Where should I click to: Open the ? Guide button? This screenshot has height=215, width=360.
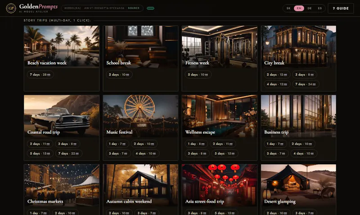pyautogui.click(x=341, y=8)
